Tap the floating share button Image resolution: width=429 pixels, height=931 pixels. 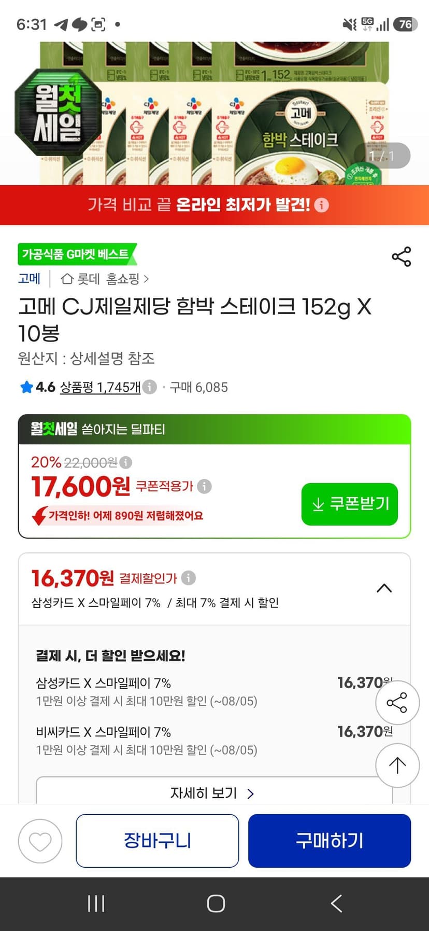(x=397, y=703)
